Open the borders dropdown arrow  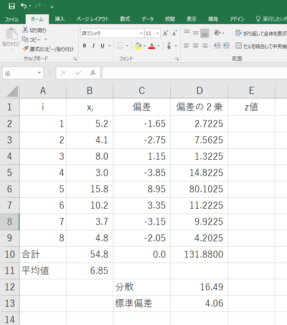tap(127, 46)
